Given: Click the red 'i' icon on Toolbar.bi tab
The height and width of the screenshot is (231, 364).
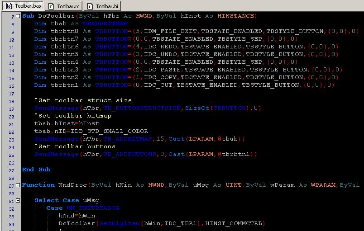Looking at the screenshot, I should point(90,6).
